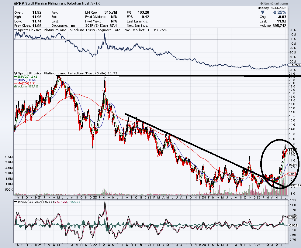The image size is (301, 248).
Task: Click the Fwd Yield N/A value
Action: tap(114, 21)
